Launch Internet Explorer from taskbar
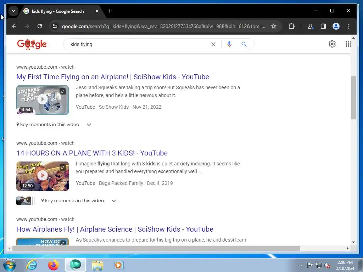This screenshot has height=272, width=363. [32, 265]
